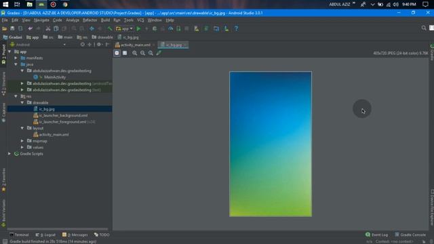Viewport: 434px width, 244px height.
Task: Open the Gradle Console panel
Action: pos(410,235)
